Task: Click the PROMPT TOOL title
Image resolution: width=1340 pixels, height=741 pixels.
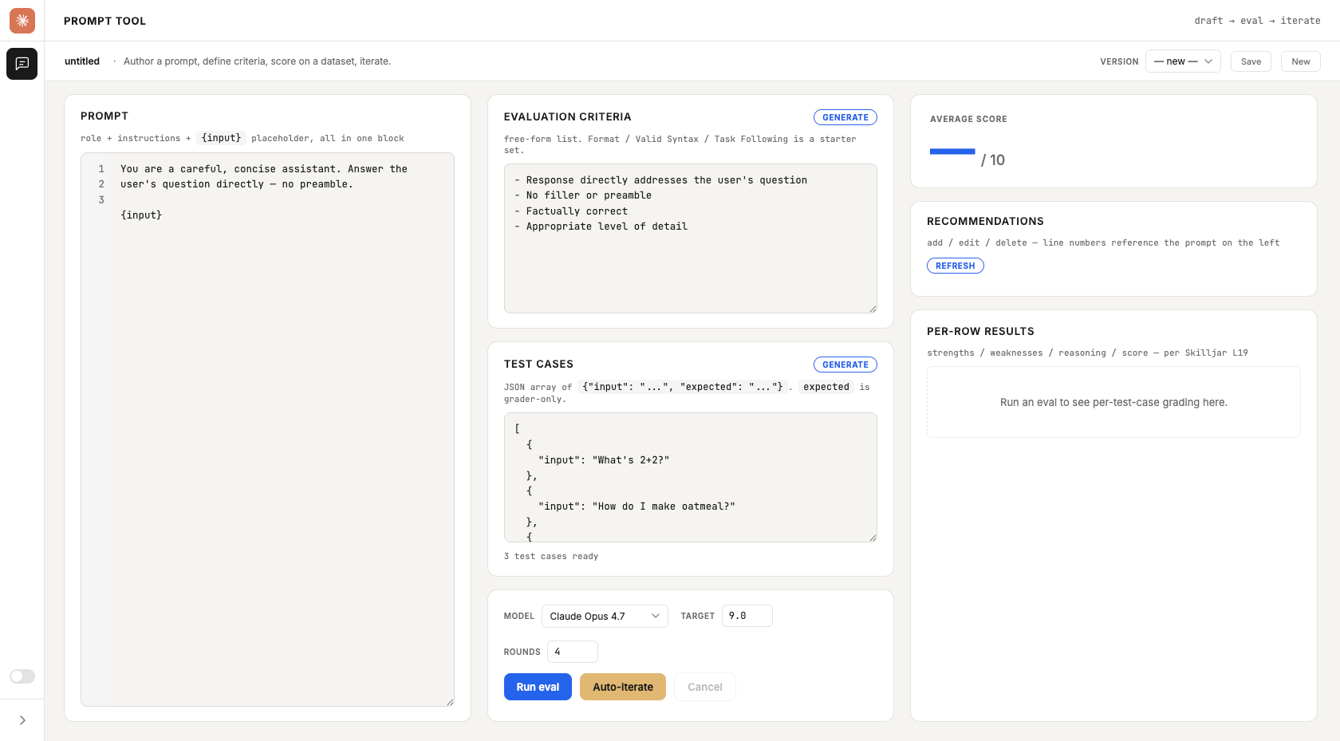Action: (104, 21)
